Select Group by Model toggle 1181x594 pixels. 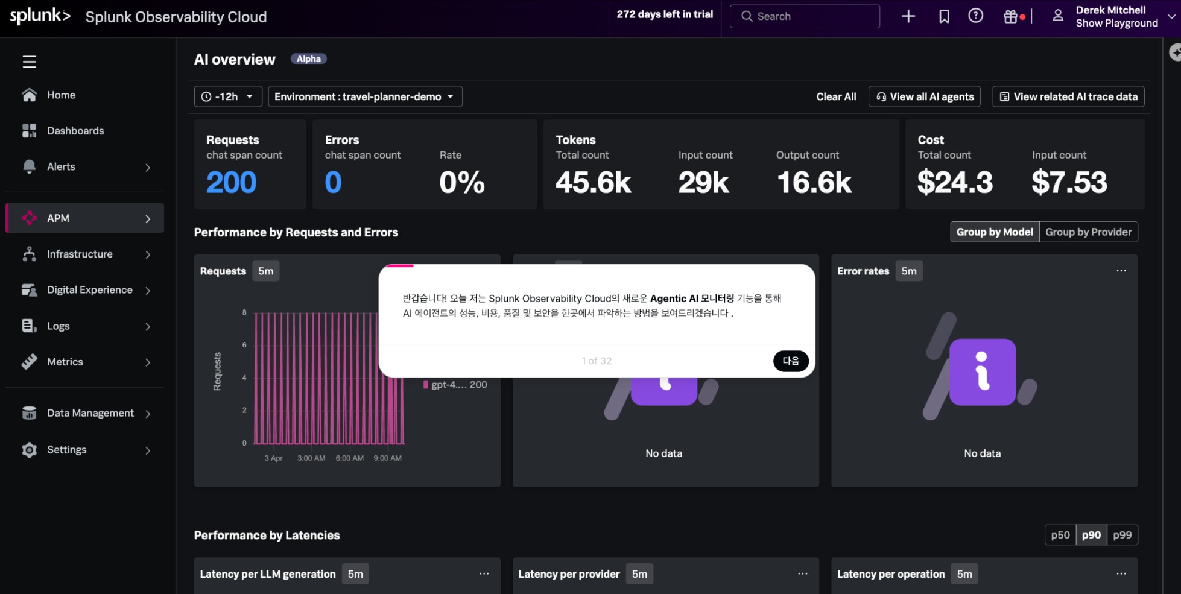995,232
